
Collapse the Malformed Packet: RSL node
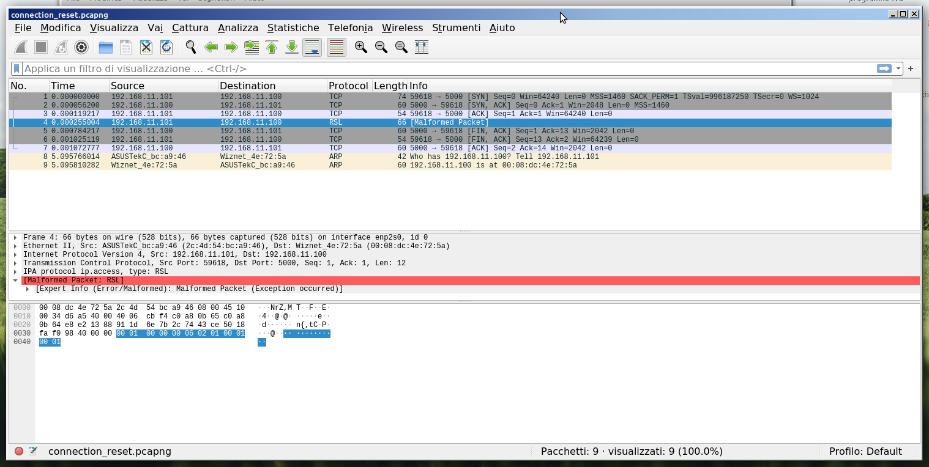coord(15,280)
